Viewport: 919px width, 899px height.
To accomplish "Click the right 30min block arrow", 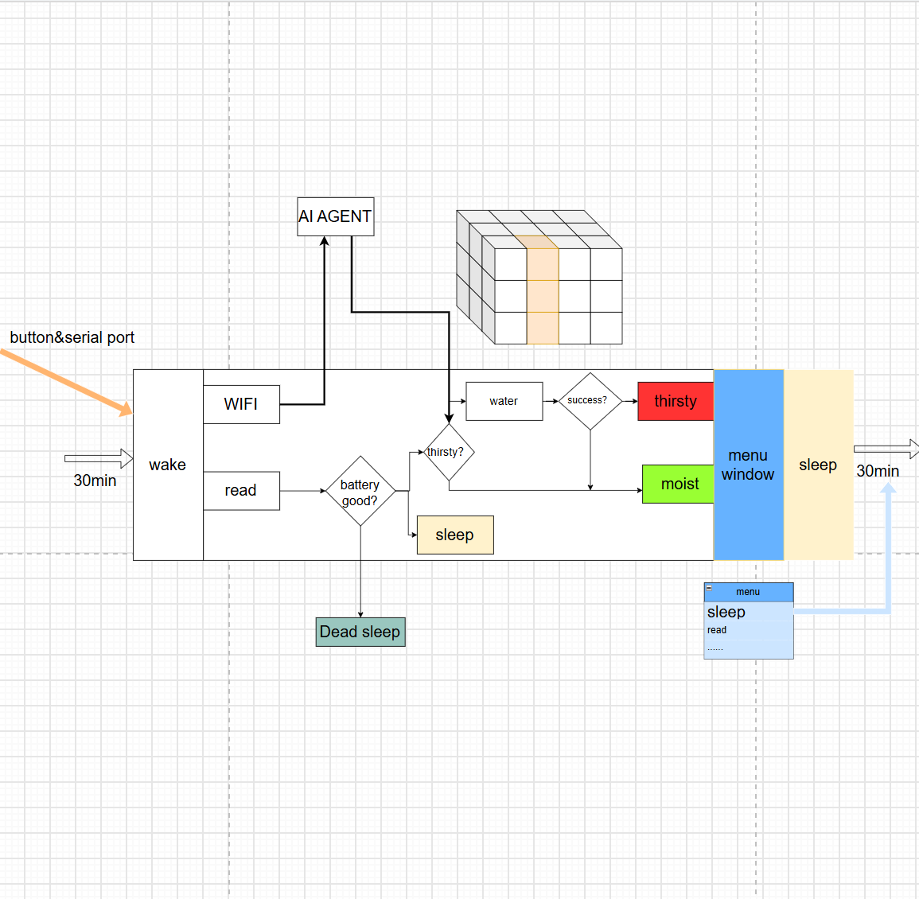I will click(x=886, y=449).
